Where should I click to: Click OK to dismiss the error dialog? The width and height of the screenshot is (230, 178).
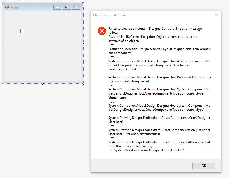pos(204,166)
